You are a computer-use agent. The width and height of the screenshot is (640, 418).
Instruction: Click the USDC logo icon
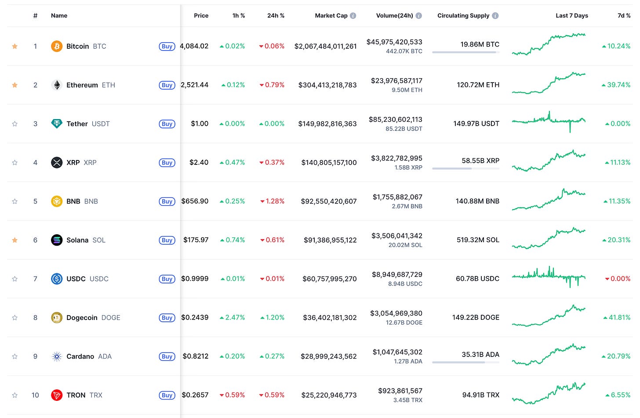click(x=57, y=279)
